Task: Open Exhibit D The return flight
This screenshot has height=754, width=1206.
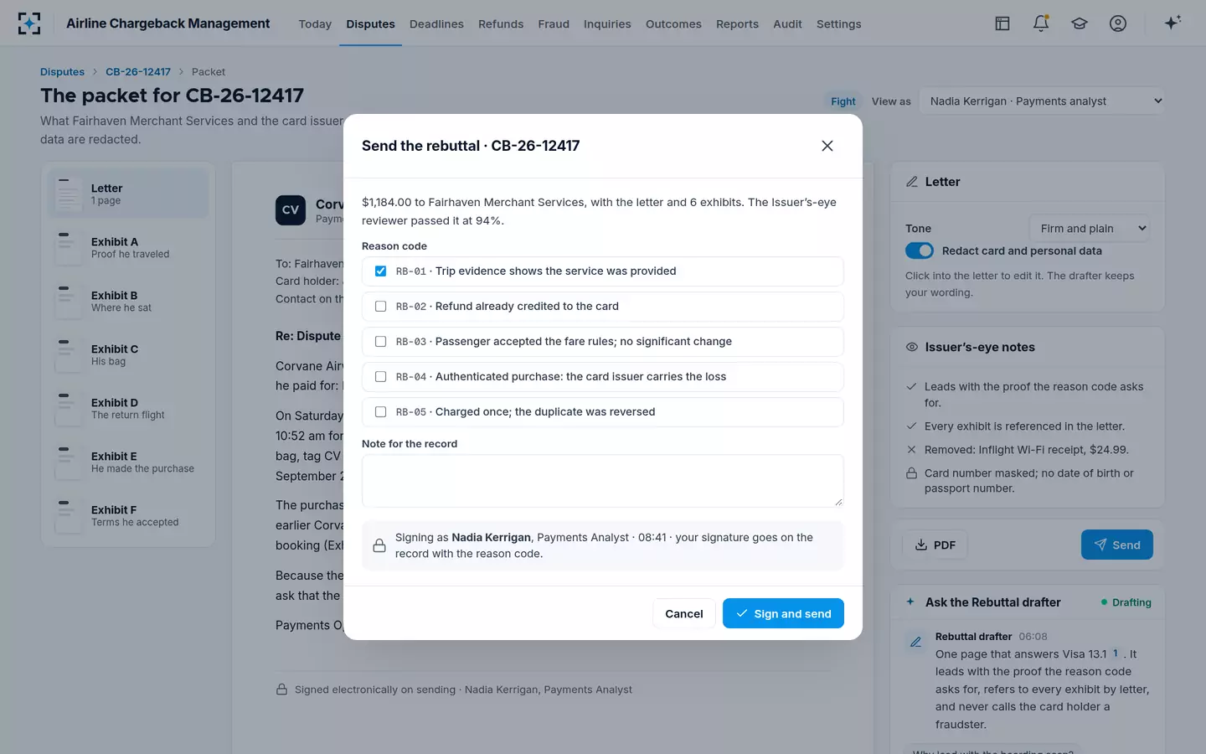Action: click(128, 408)
